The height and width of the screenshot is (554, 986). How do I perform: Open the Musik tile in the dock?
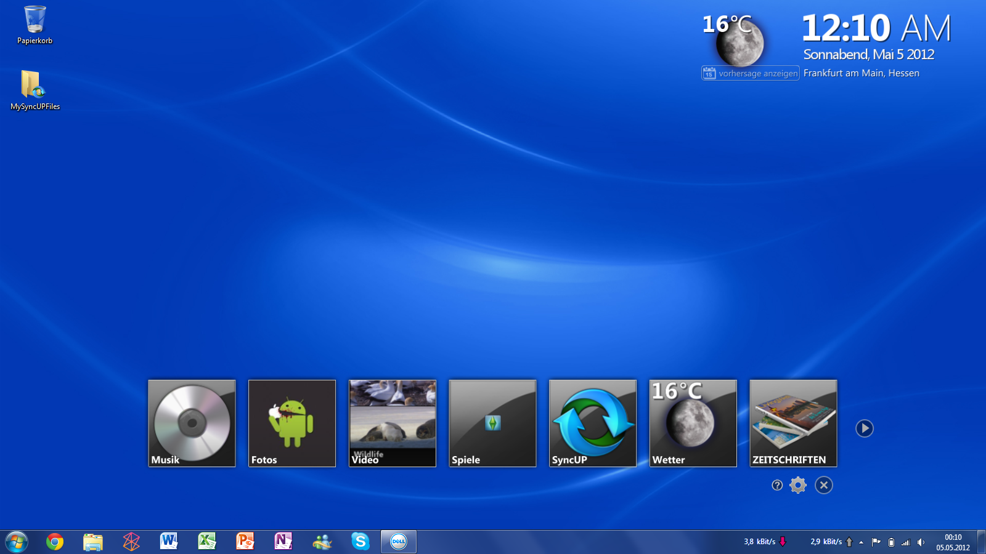[x=192, y=424]
